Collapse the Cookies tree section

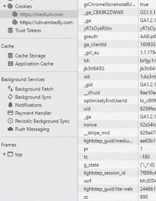coord(4,6)
